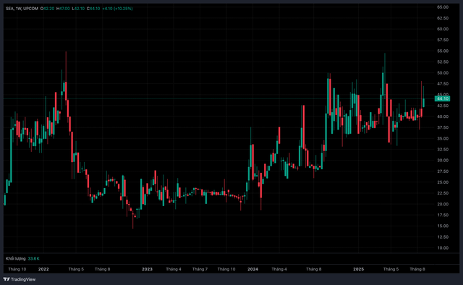The height and width of the screenshot is (285, 463).
Task: Select the 2023 marker on time axis
Action: [x=147, y=269]
